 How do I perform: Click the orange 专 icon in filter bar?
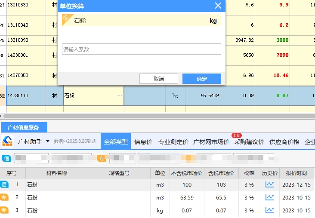click(x=102, y=158)
